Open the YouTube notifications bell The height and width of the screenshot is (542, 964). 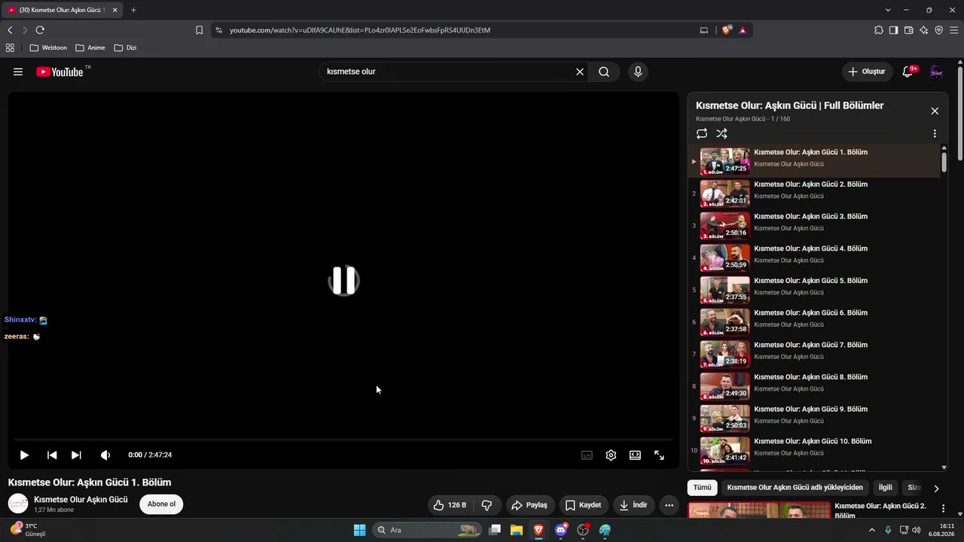point(908,72)
